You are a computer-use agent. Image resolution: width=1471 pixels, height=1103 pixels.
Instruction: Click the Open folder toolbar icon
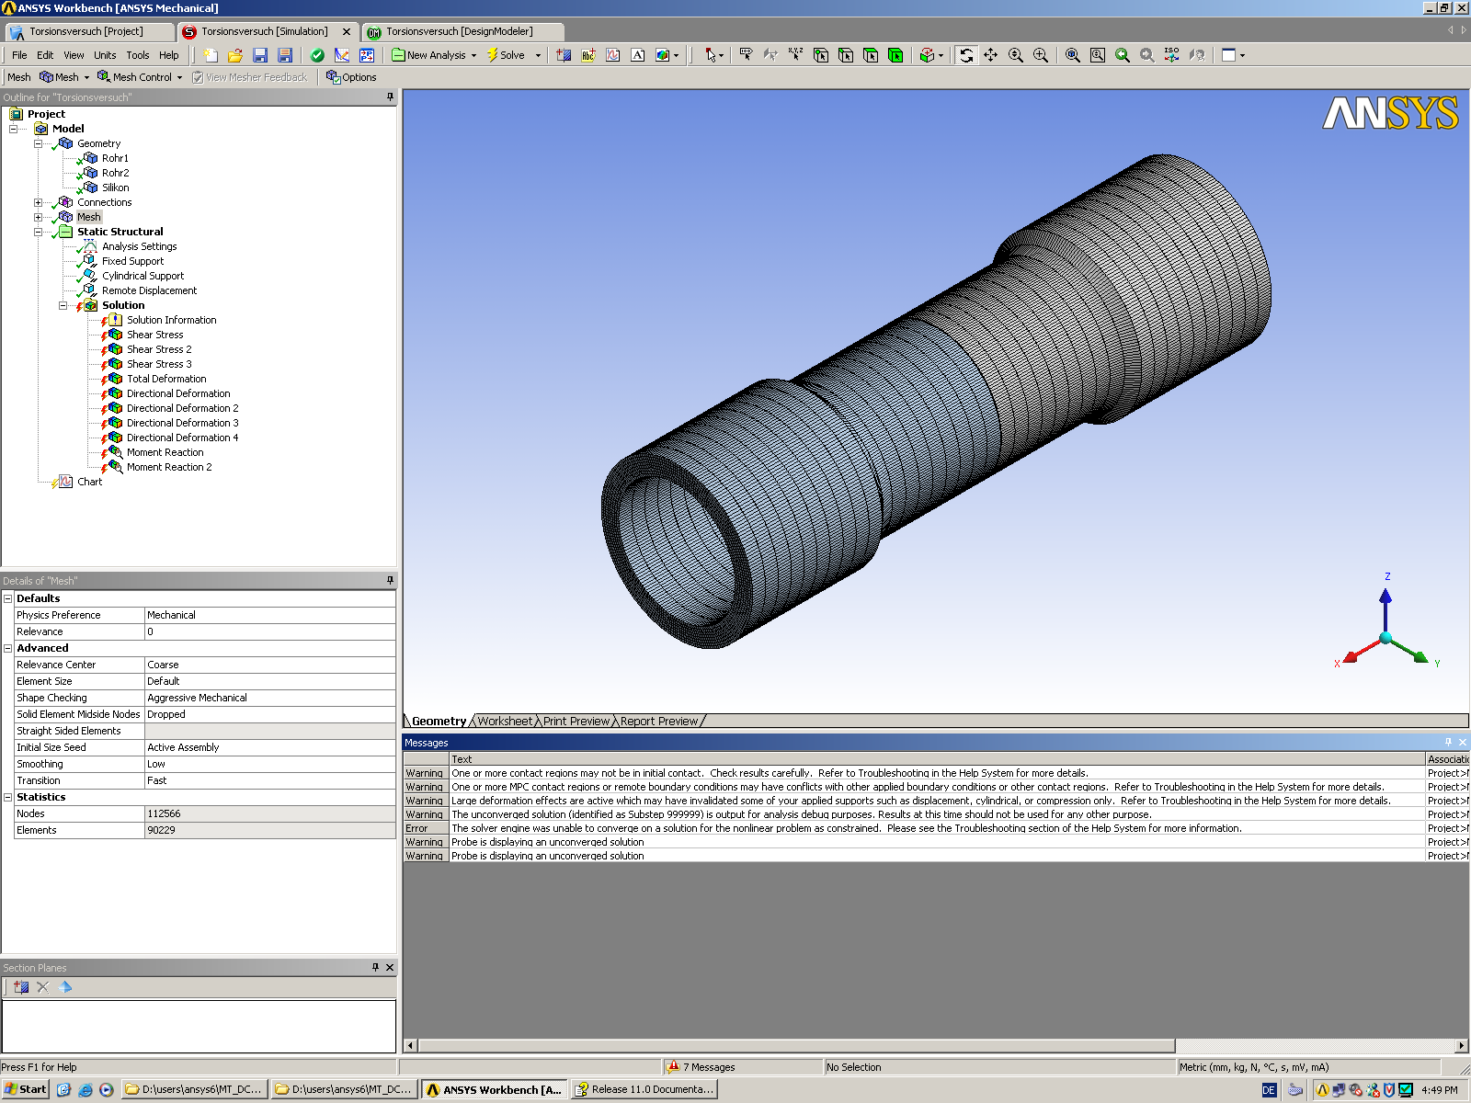(235, 55)
